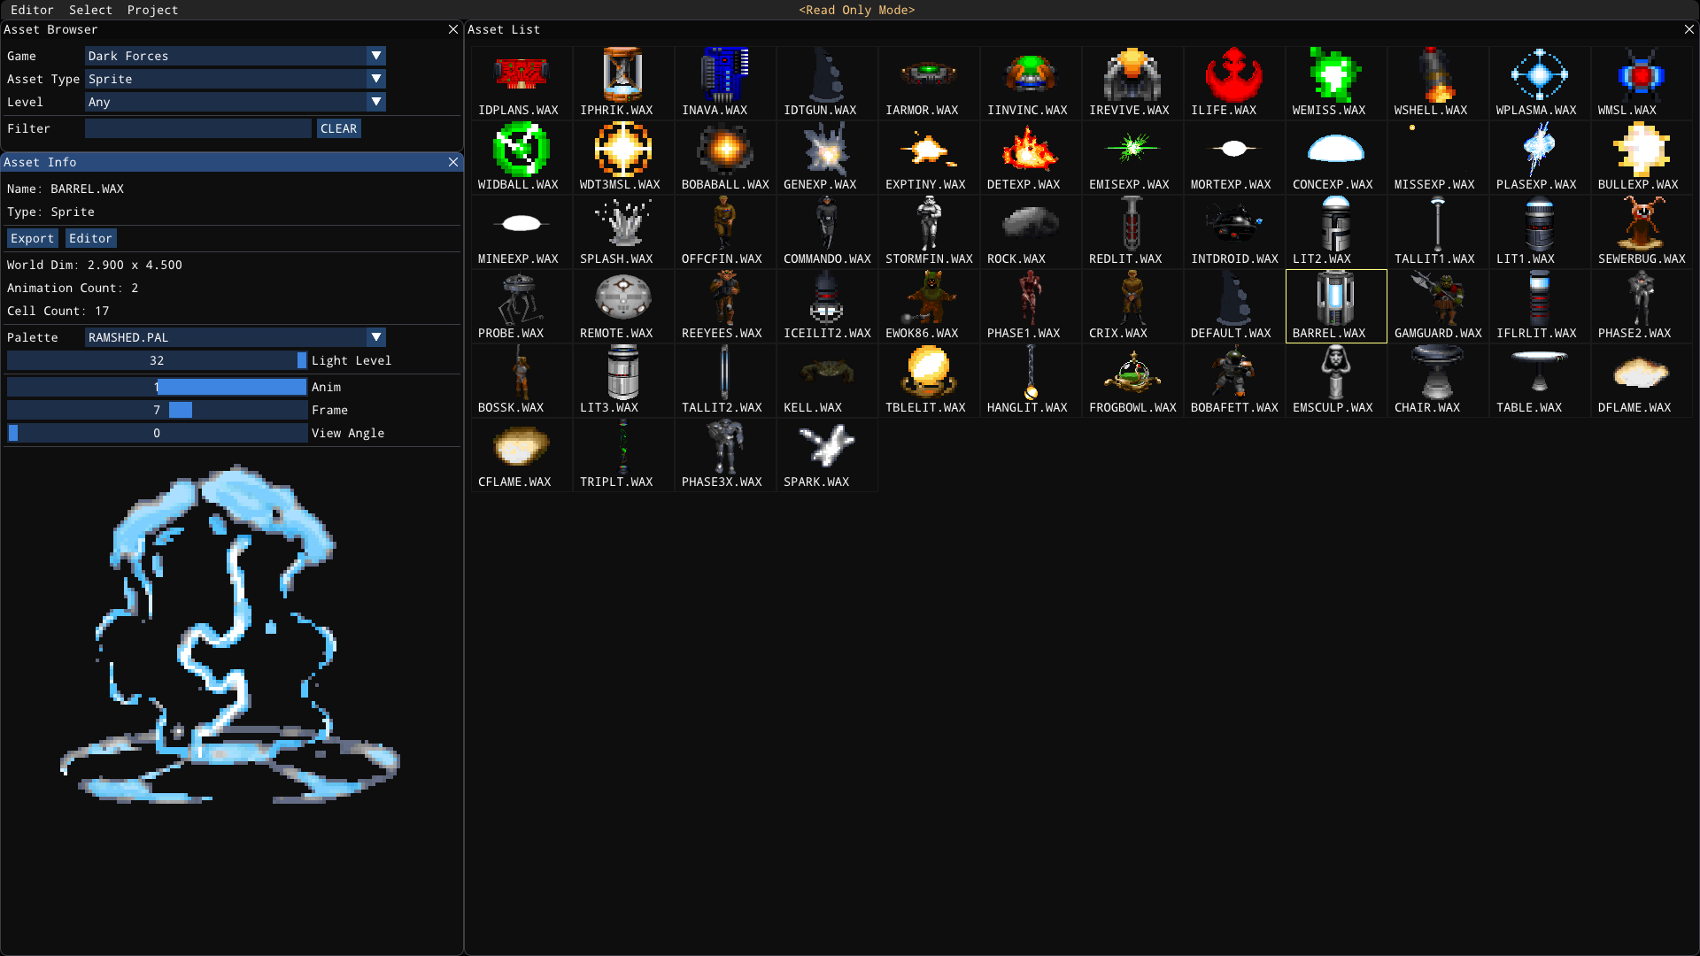Select the TABLE.WAX sprite
This screenshot has width=1700, height=956.
coord(1540,381)
